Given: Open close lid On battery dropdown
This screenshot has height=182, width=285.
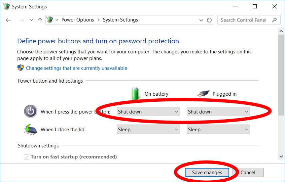Looking at the screenshot, I should pos(148,130).
